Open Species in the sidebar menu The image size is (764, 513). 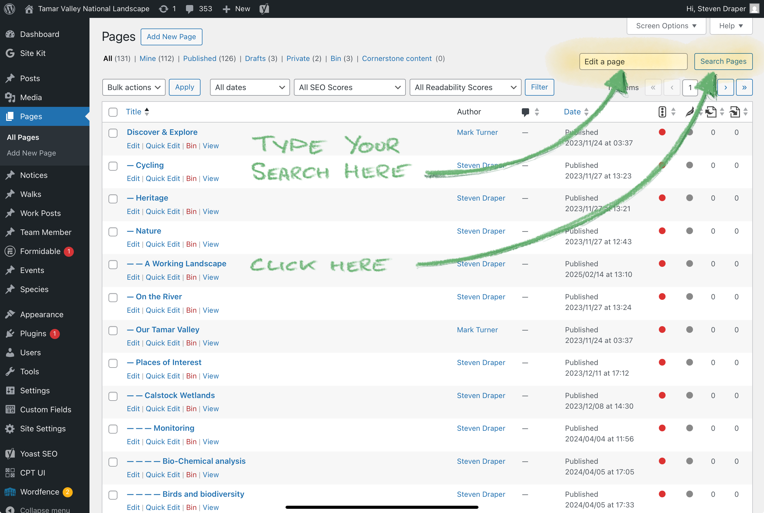(34, 289)
